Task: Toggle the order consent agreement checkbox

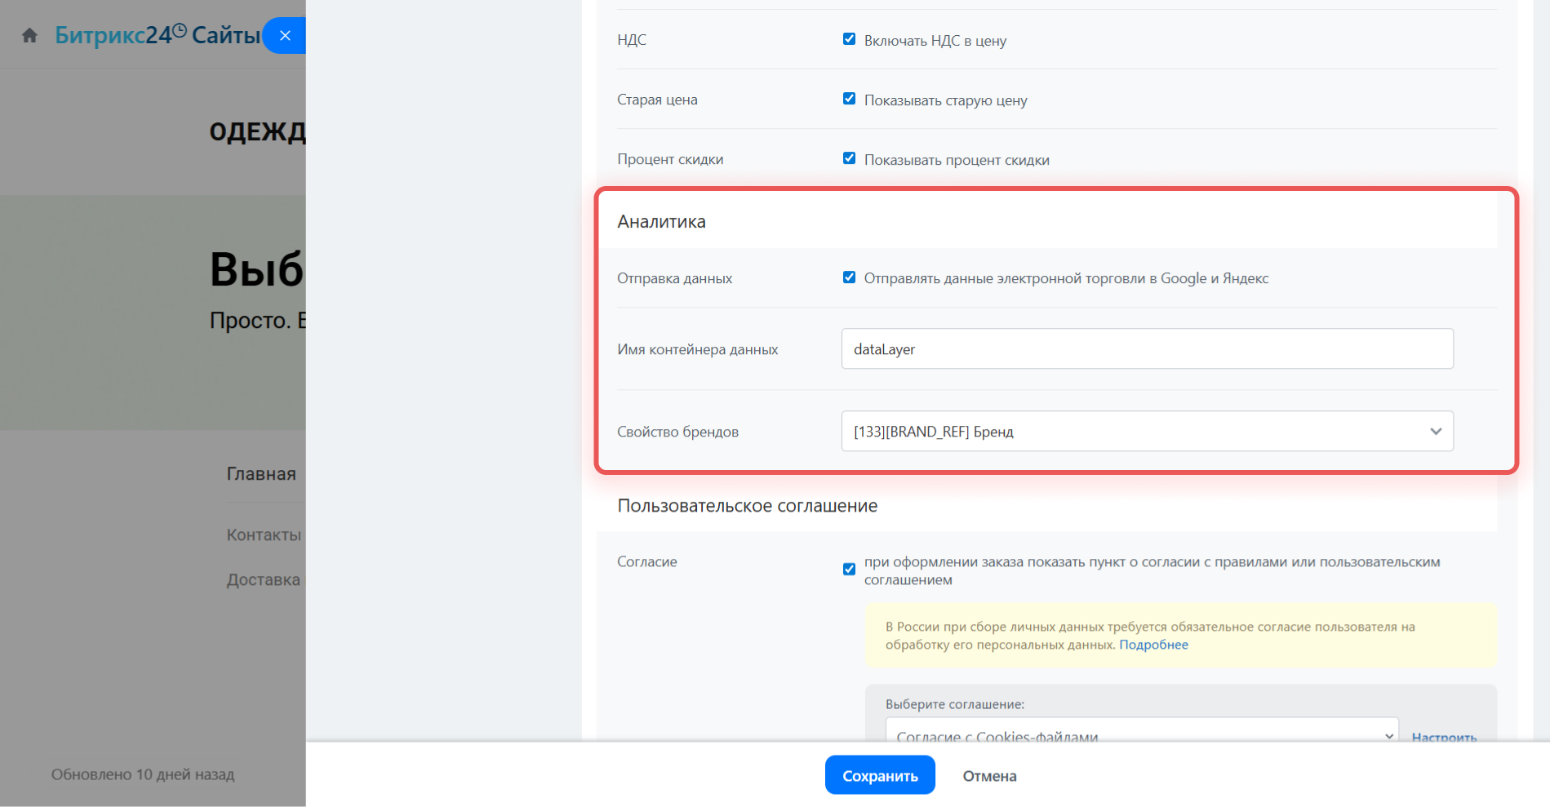Action: [x=849, y=569]
